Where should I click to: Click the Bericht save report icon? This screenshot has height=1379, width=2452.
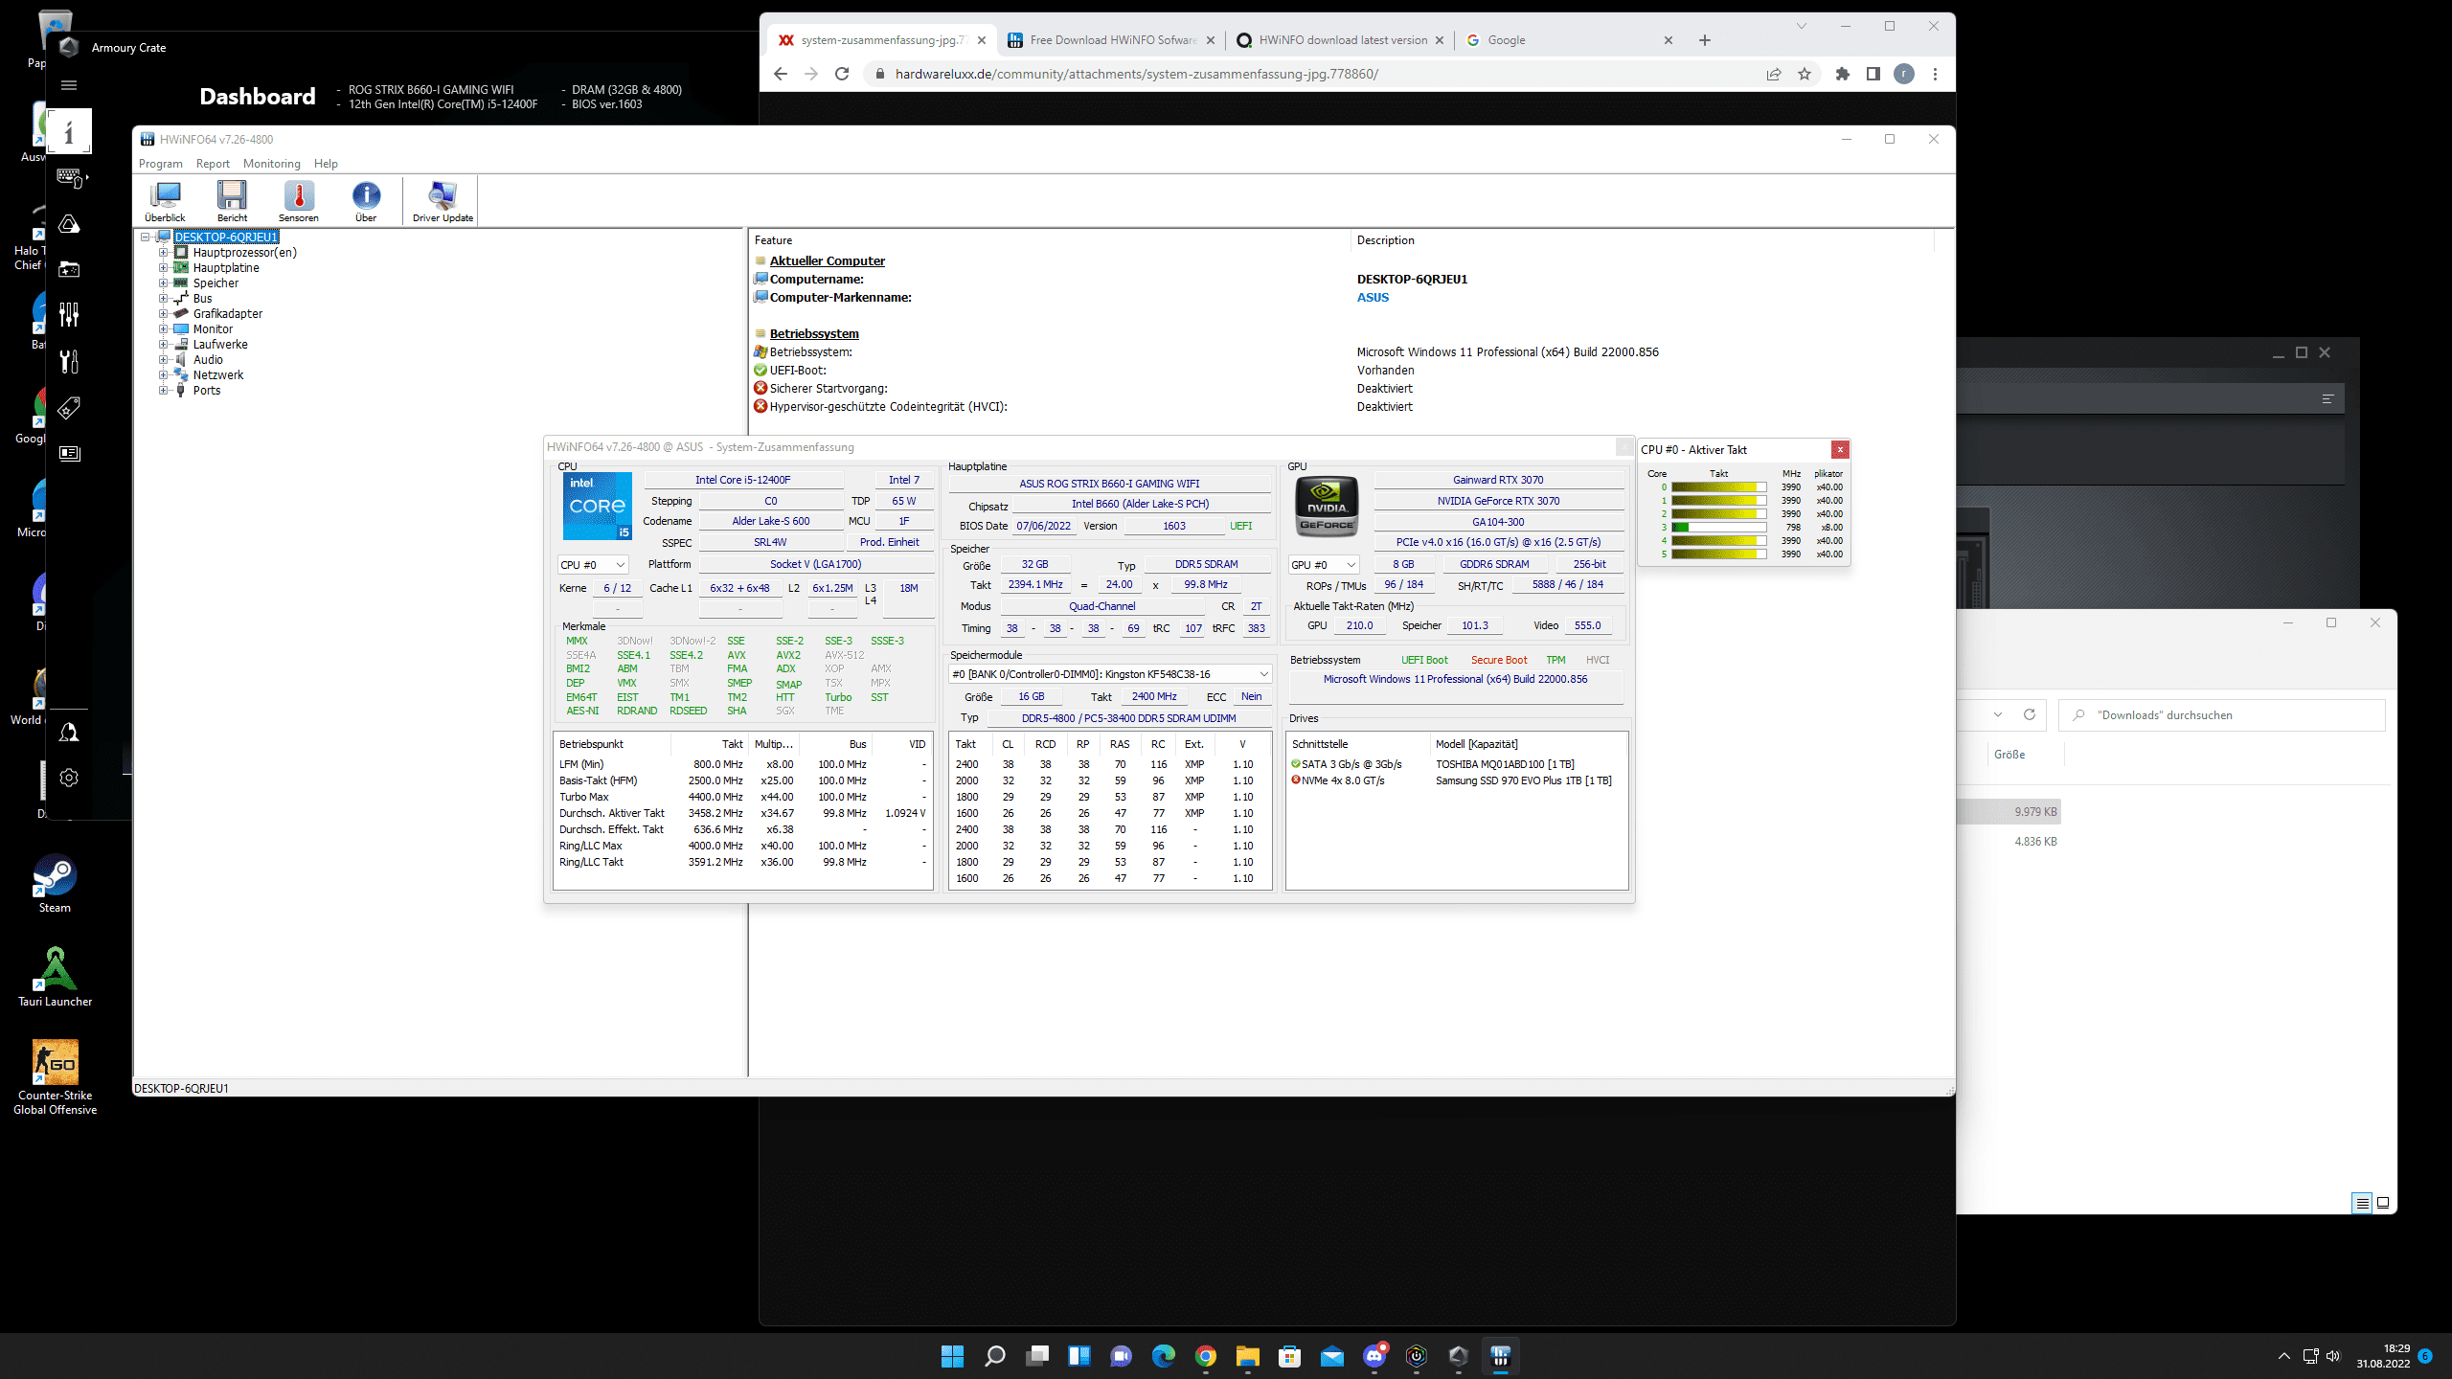pos(232,201)
